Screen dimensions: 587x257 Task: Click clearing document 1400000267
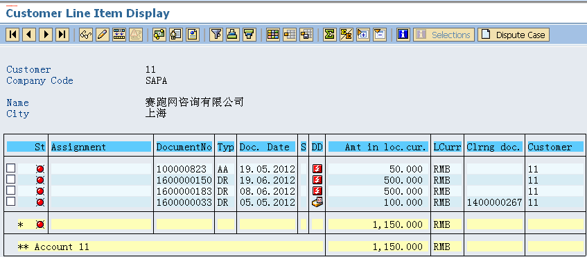(x=495, y=202)
